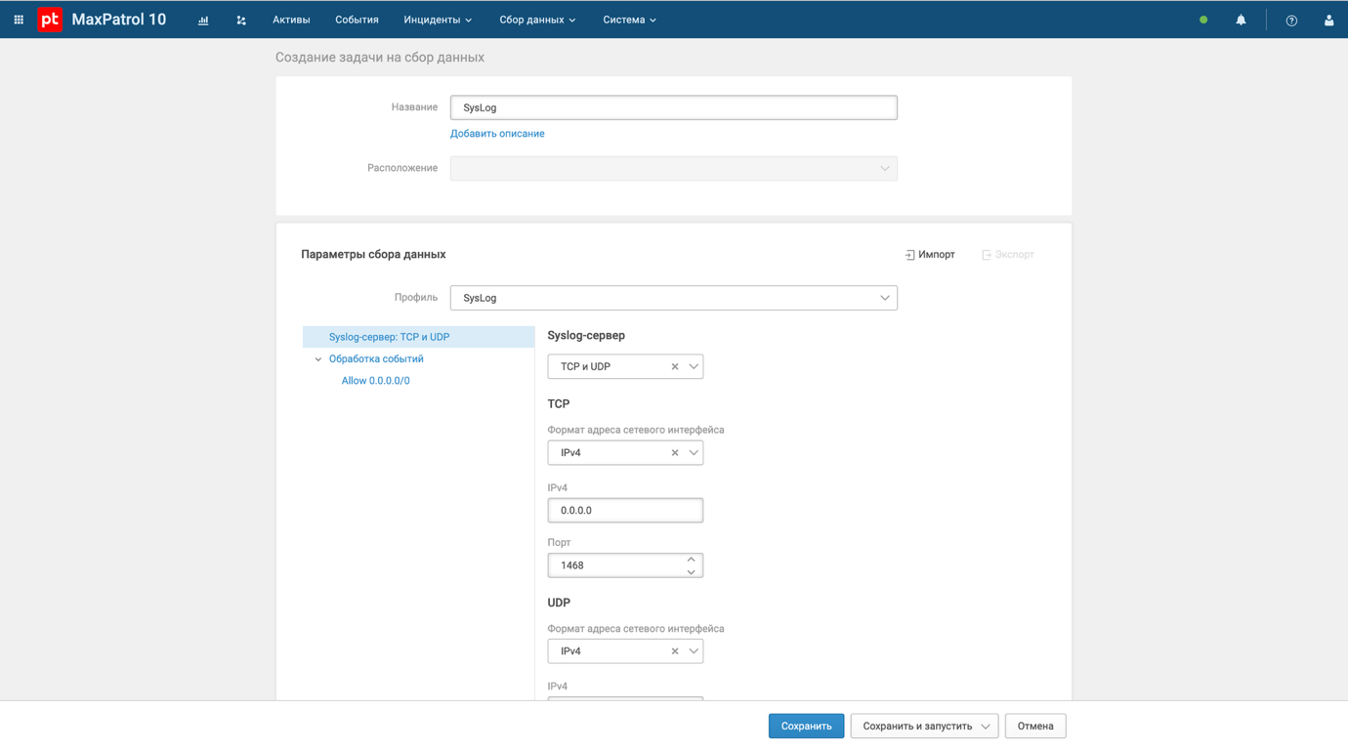Decrease the TCP port value

click(x=691, y=571)
